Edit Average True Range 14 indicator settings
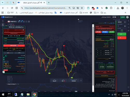 coord(17,84)
